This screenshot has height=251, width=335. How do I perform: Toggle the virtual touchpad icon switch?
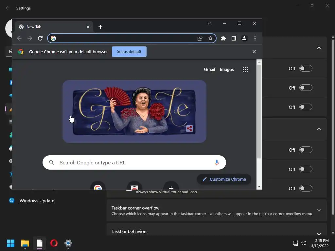click(x=306, y=189)
